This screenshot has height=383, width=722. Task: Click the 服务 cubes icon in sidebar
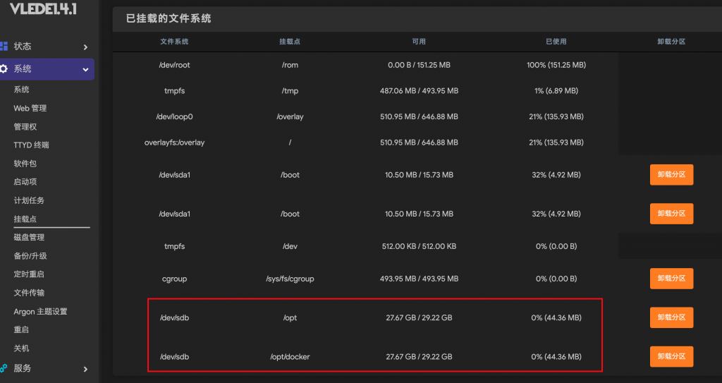click(4, 368)
